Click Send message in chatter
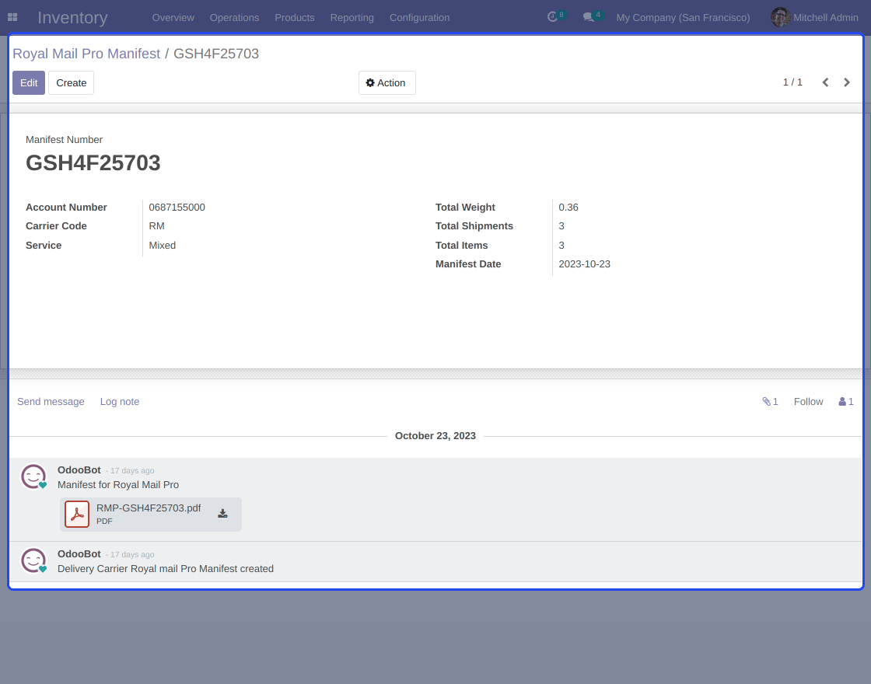This screenshot has height=684, width=871. (x=51, y=401)
